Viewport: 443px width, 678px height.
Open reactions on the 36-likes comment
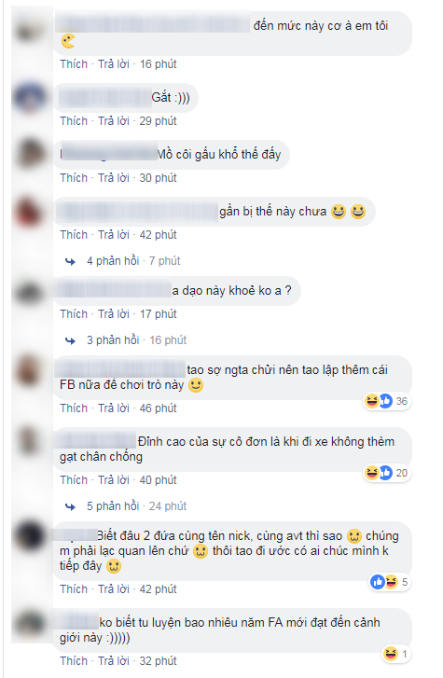[386, 401]
